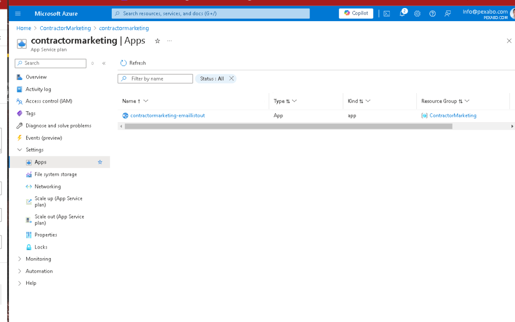The image size is (515, 322).
Task: Open Cloud Shell from the top bar
Action: tap(387, 14)
